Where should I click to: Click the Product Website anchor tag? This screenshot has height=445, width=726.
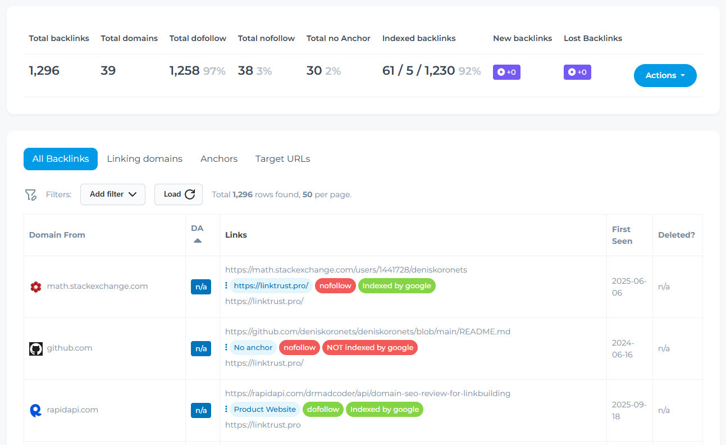click(x=264, y=410)
